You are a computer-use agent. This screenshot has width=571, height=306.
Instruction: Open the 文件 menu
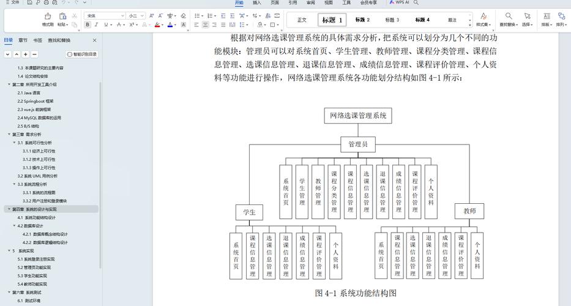pos(13,2)
